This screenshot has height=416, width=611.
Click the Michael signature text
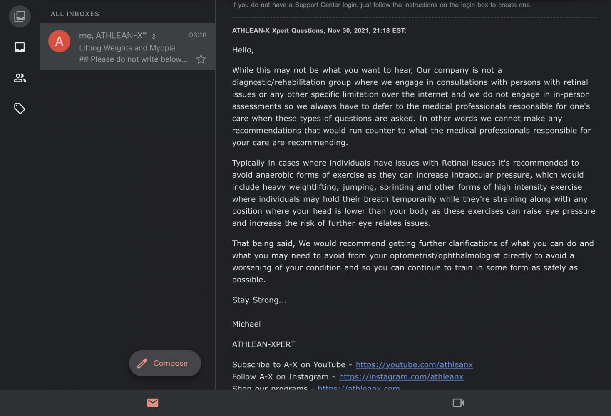(x=246, y=324)
